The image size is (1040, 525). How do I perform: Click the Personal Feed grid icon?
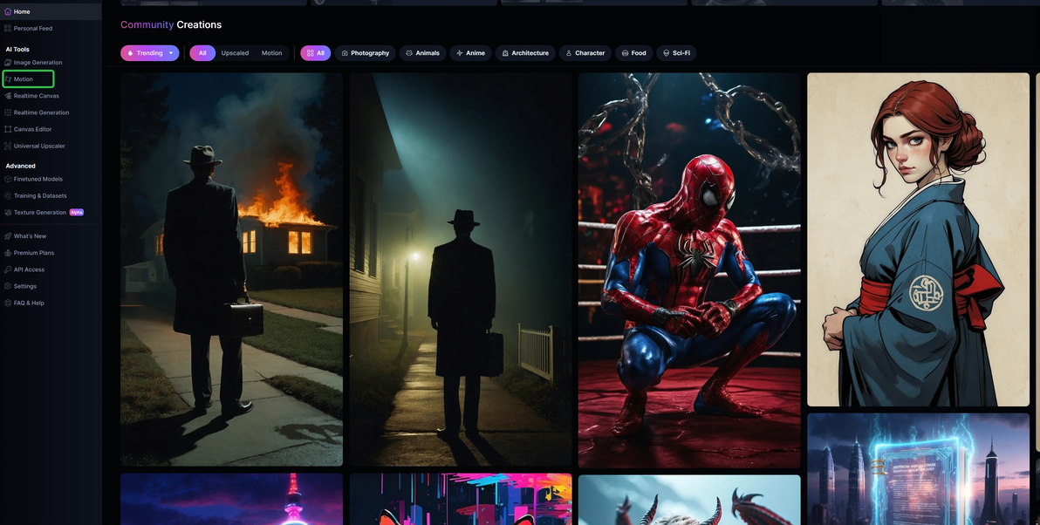click(8, 29)
